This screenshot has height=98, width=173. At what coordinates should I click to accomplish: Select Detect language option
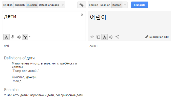point(49,5)
